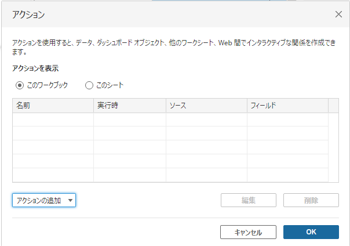
Task: Click the third row's ソース cell
Action: coord(206,147)
